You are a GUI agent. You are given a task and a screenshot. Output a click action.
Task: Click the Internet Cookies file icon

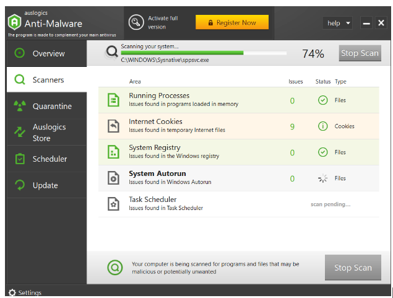point(113,126)
